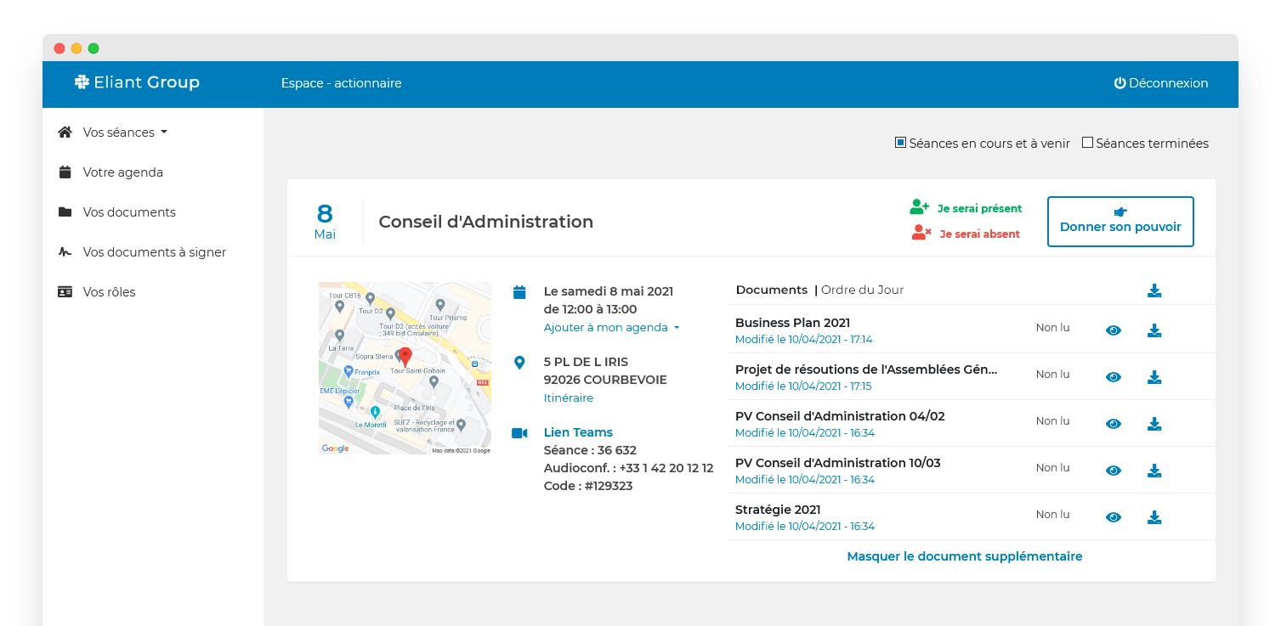Collapse list with Masquer le document supplémentaire
This screenshot has width=1281, height=626.
tap(965, 556)
